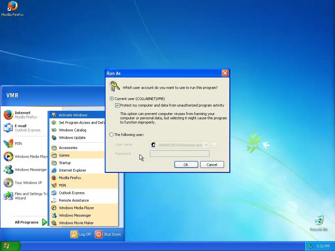This screenshot has width=335, height=251.
Task: Click the browse ellipsis button beside User name
Action: (x=214, y=145)
